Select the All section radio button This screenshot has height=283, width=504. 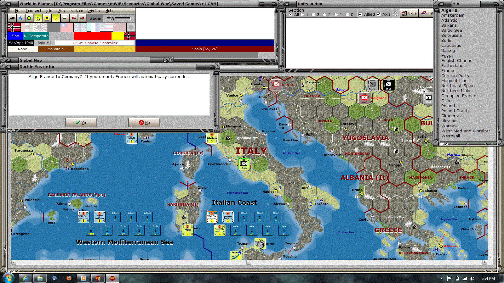click(x=290, y=14)
